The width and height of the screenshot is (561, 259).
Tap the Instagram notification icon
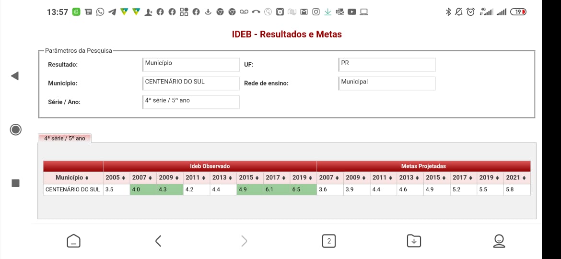(316, 12)
